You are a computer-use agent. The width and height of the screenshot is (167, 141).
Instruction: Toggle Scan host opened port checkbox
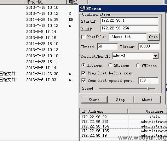(83, 80)
